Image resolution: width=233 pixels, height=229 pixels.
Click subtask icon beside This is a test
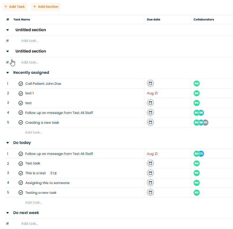click(55, 173)
